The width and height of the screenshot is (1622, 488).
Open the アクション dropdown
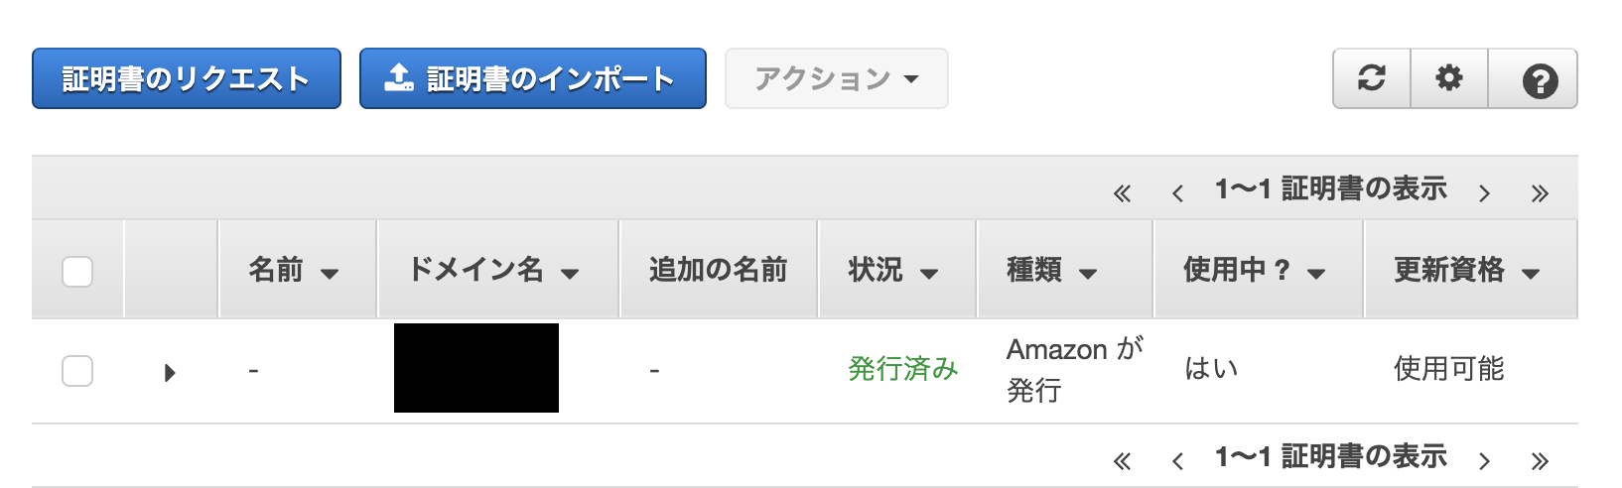click(x=836, y=78)
